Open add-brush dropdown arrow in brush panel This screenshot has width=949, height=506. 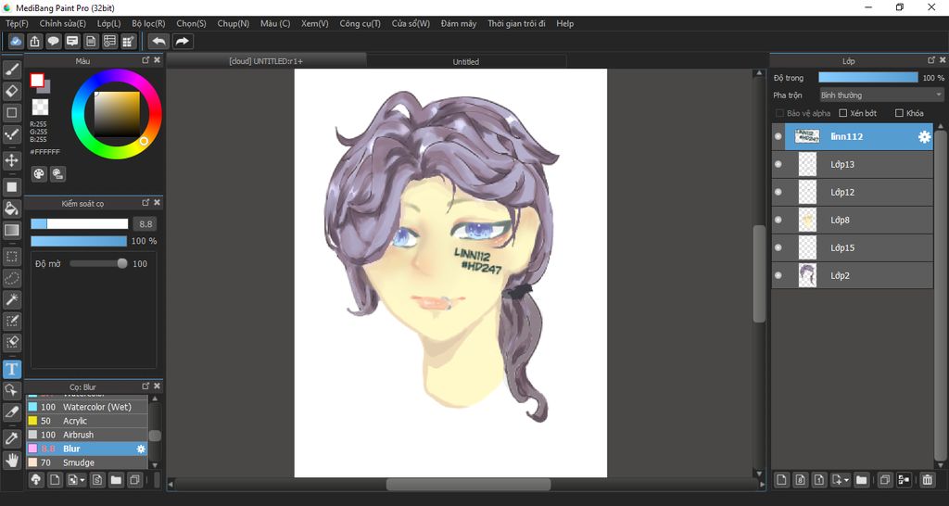pos(82,480)
